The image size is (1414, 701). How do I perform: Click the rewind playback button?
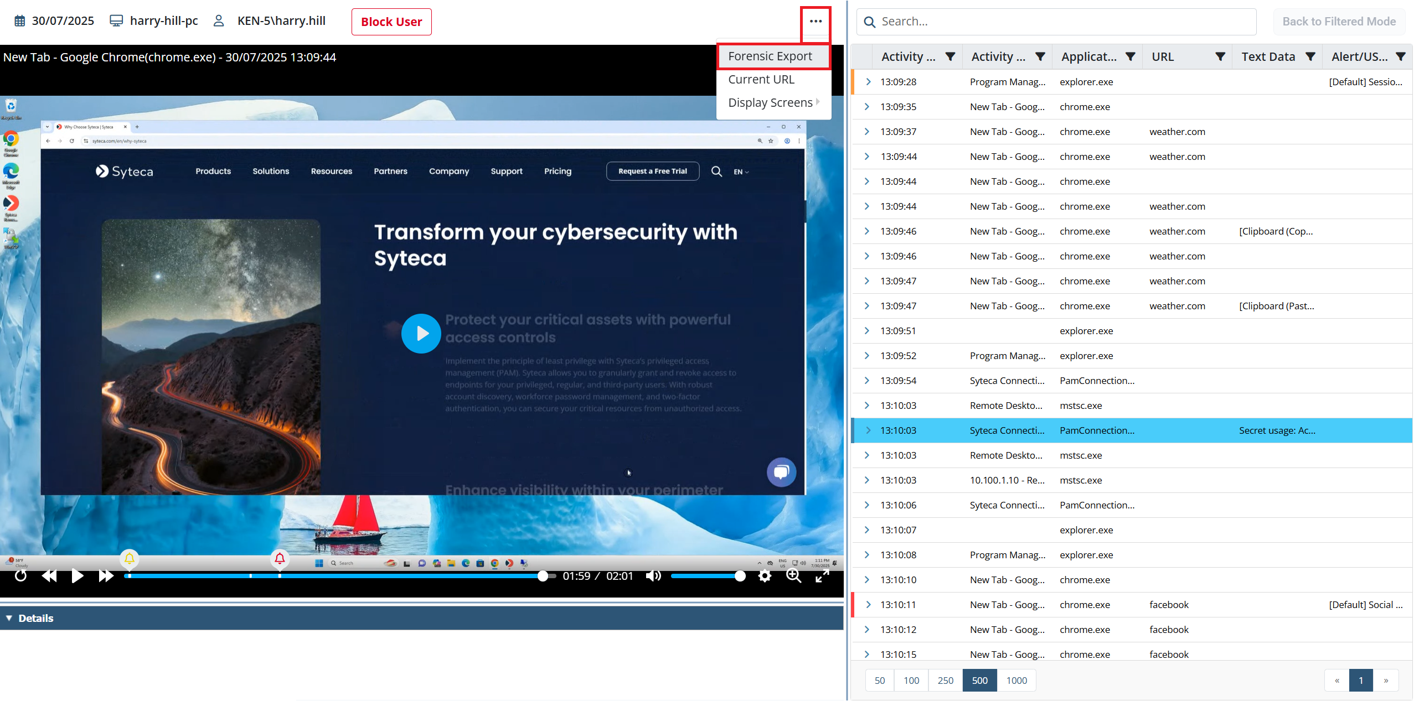(x=49, y=576)
